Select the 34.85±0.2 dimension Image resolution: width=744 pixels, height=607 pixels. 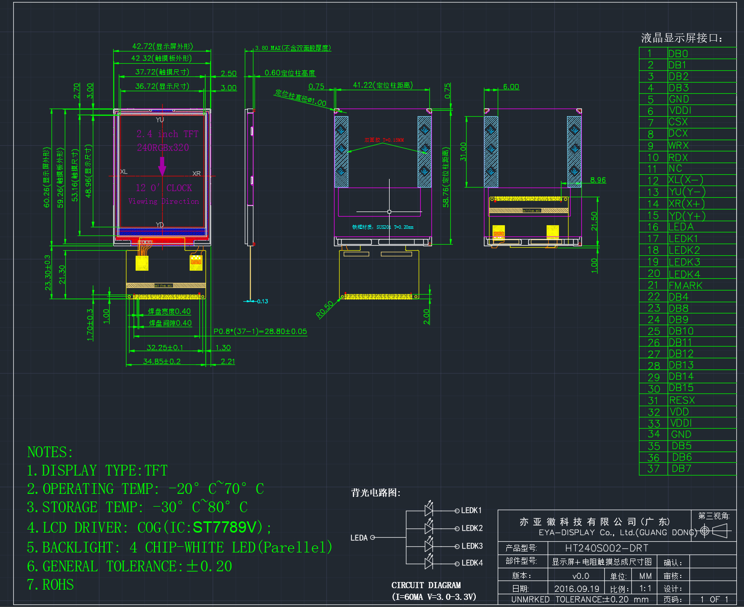tap(162, 361)
